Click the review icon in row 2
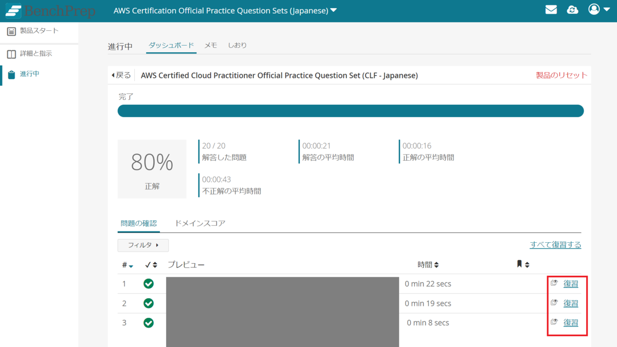Image resolution: width=617 pixels, height=347 pixels. pos(554,302)
